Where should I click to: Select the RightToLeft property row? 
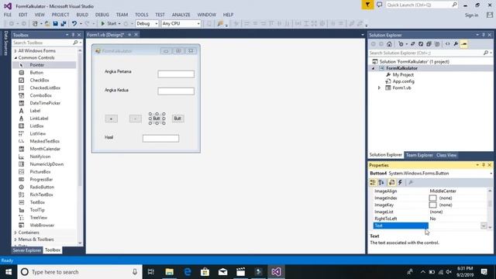pyautogui.click(x=431, y=219)
